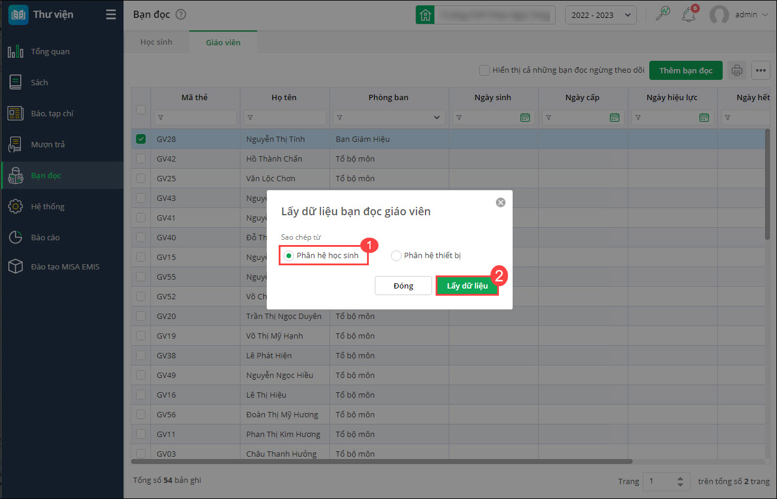Click the Trang page number stepper arrows
This screenshot has height=499, width=777.
[x=680, y=481]
